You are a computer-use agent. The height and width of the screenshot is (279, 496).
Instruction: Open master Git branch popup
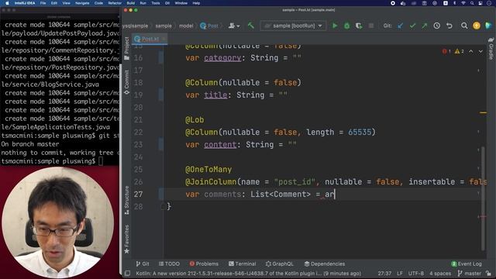click(470, 274)
